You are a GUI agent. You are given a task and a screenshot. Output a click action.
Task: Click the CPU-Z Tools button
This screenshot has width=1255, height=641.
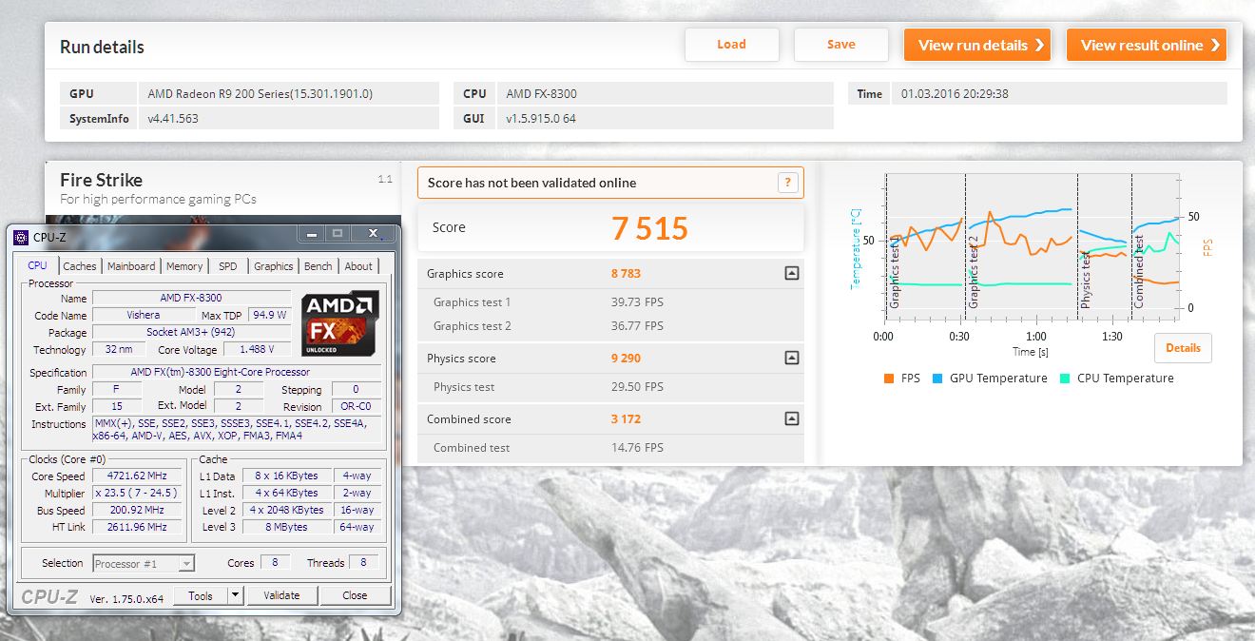pos(201,595)
